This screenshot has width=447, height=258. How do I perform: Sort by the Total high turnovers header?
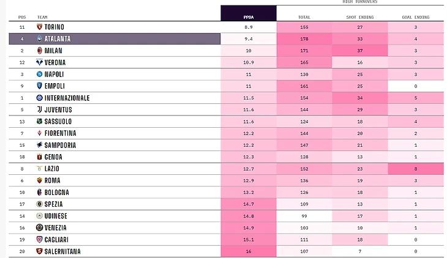point(304,17)
